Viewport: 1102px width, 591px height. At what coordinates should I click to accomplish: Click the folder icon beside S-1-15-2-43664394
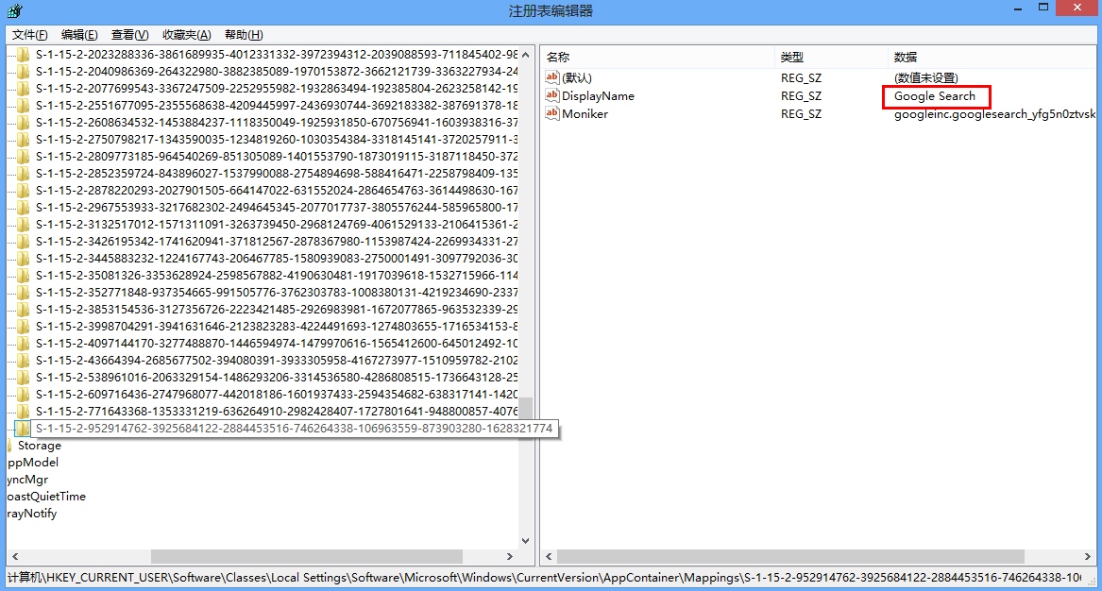[23, 360]
